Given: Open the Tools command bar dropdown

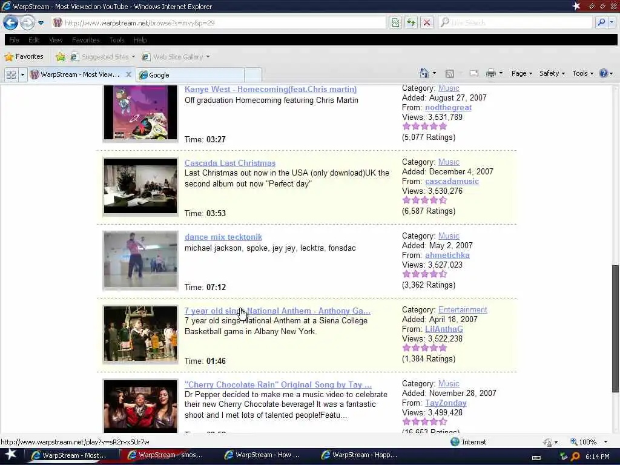Looking at the screenshot, I should (583, 73).
